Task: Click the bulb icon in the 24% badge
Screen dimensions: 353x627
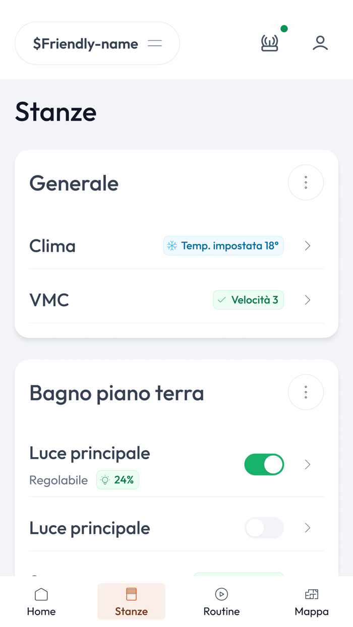Action: [105, 480]
